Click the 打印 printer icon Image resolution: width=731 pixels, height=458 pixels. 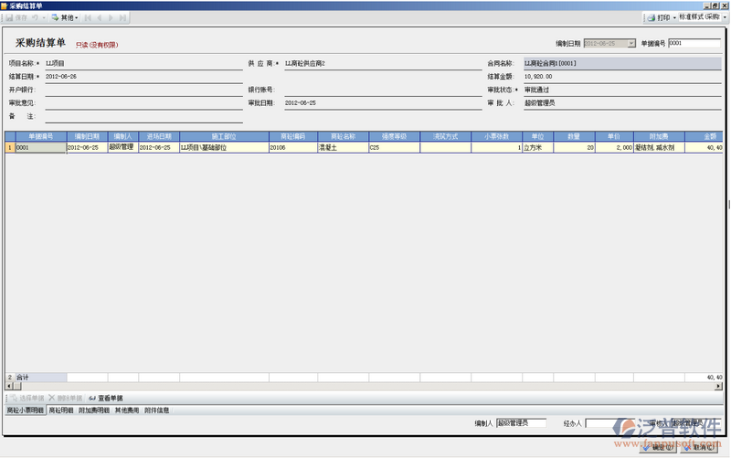coord(651,17)
